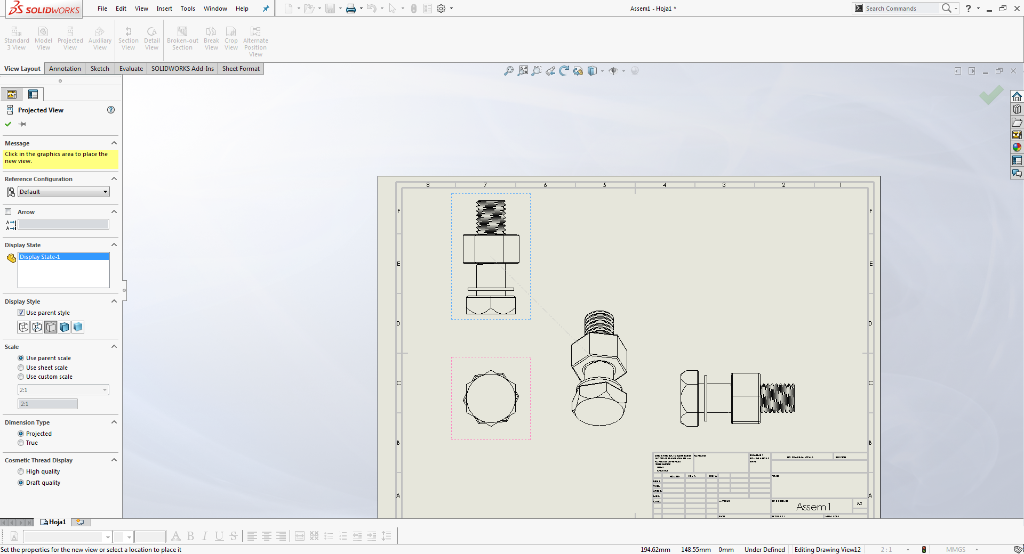The image size is (1024, 554).
Task: Select the True dimension type
Action: (x=20, y=443)
